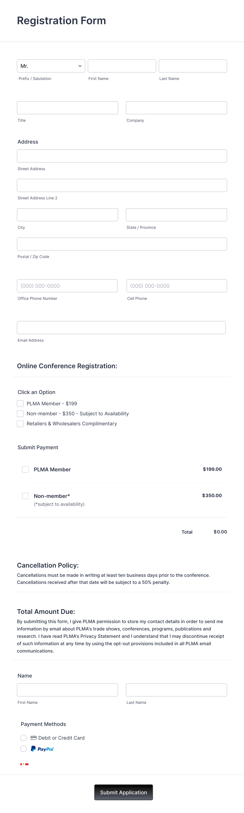Click the First Name input field

tap(122, 66)
